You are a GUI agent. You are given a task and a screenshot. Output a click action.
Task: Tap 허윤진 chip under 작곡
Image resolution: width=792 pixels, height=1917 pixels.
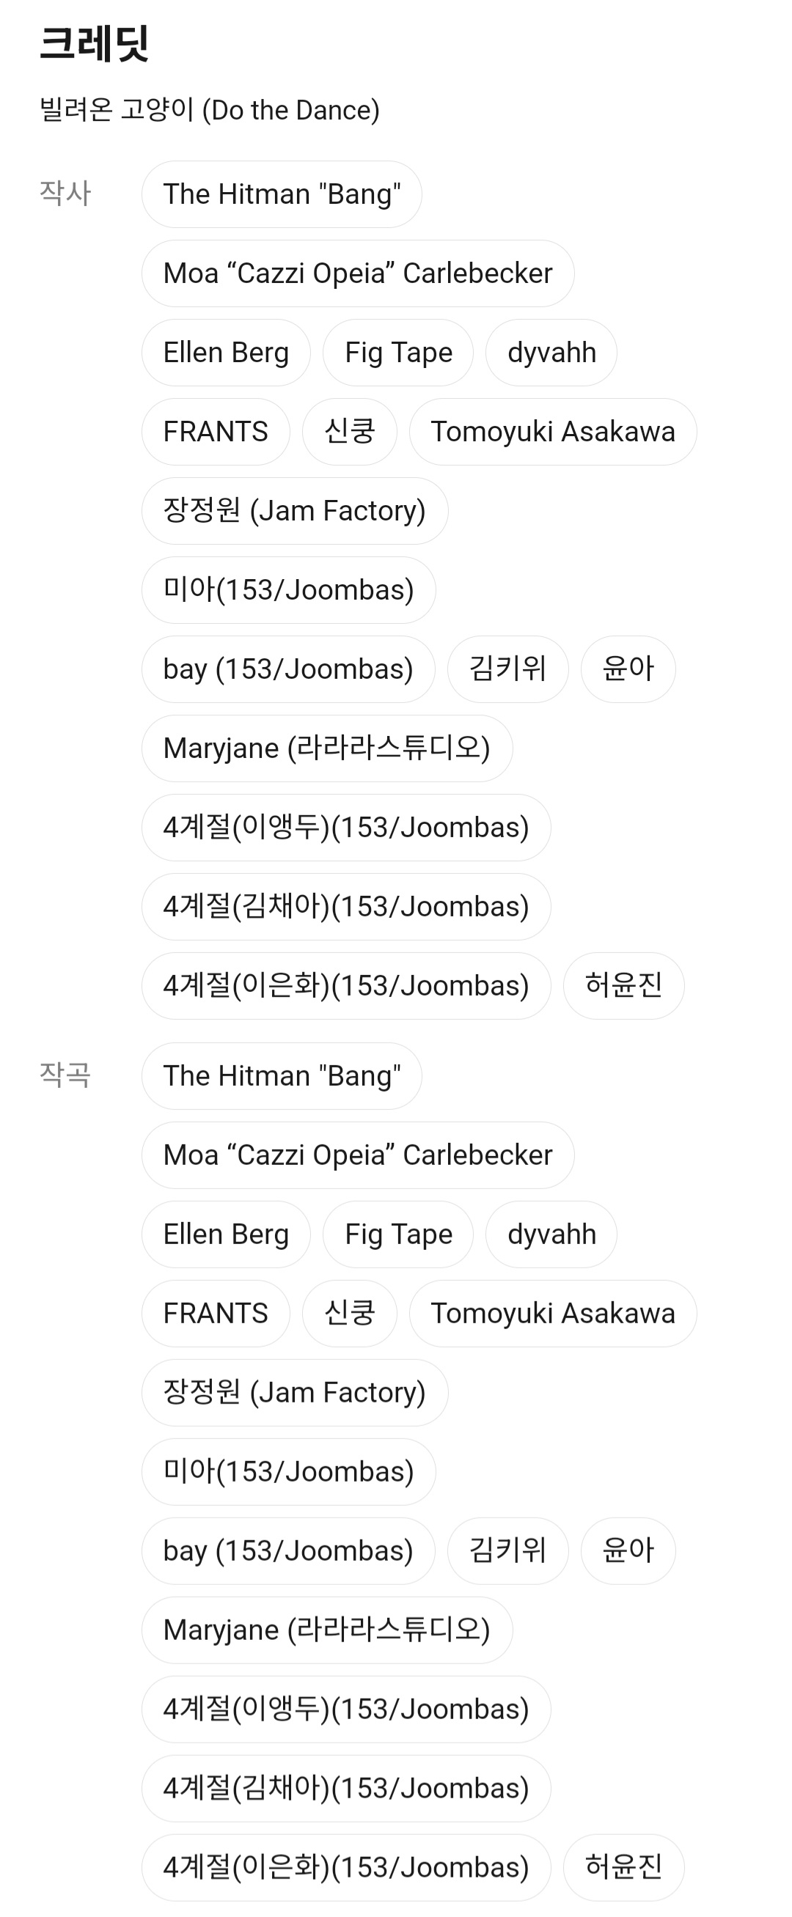point(623,1867)
